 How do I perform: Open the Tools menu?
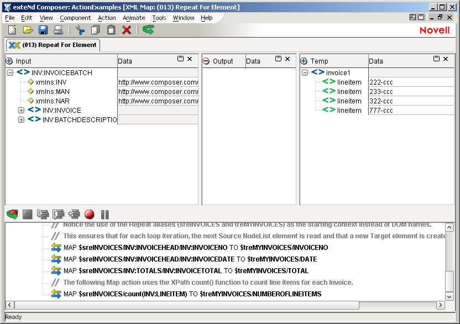(159, 18)
